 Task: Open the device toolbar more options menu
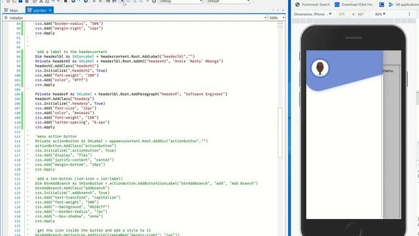409,14
